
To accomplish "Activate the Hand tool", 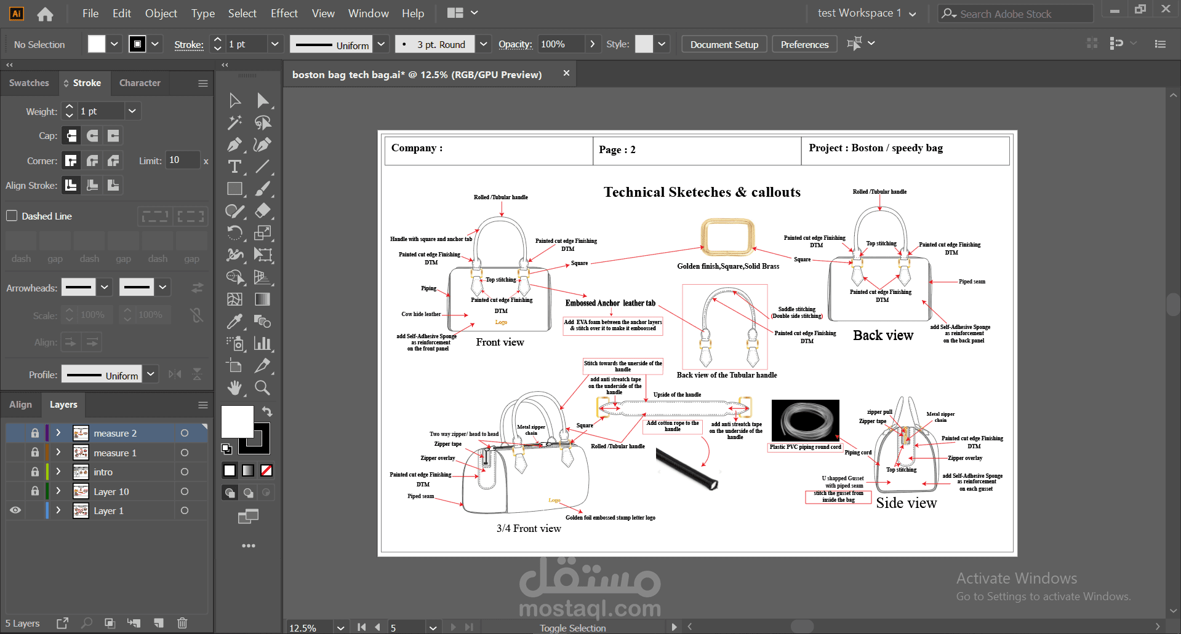I will pos(234,388).
